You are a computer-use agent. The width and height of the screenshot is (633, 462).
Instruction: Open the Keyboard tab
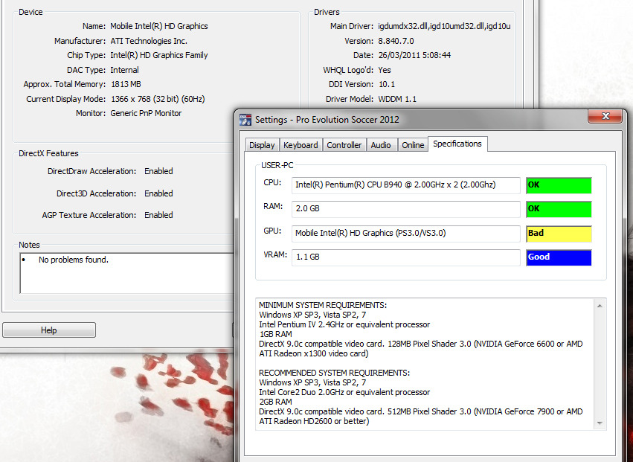(301, 145)
